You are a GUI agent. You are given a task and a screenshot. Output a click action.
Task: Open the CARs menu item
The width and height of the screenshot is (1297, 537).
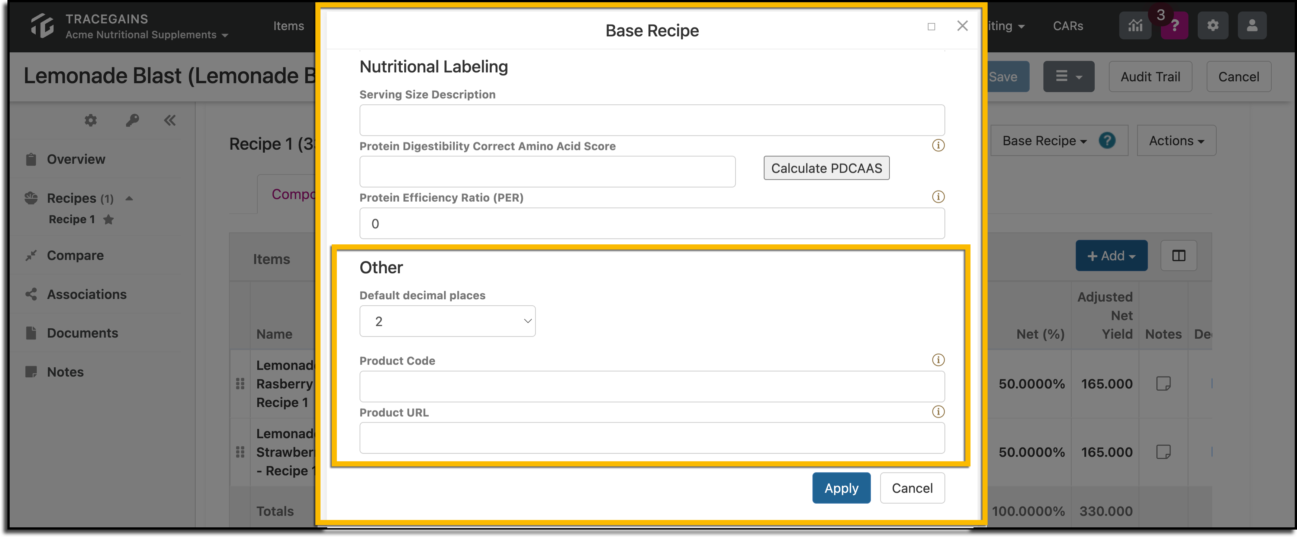pyautogui.click(x=1068, y=26)
